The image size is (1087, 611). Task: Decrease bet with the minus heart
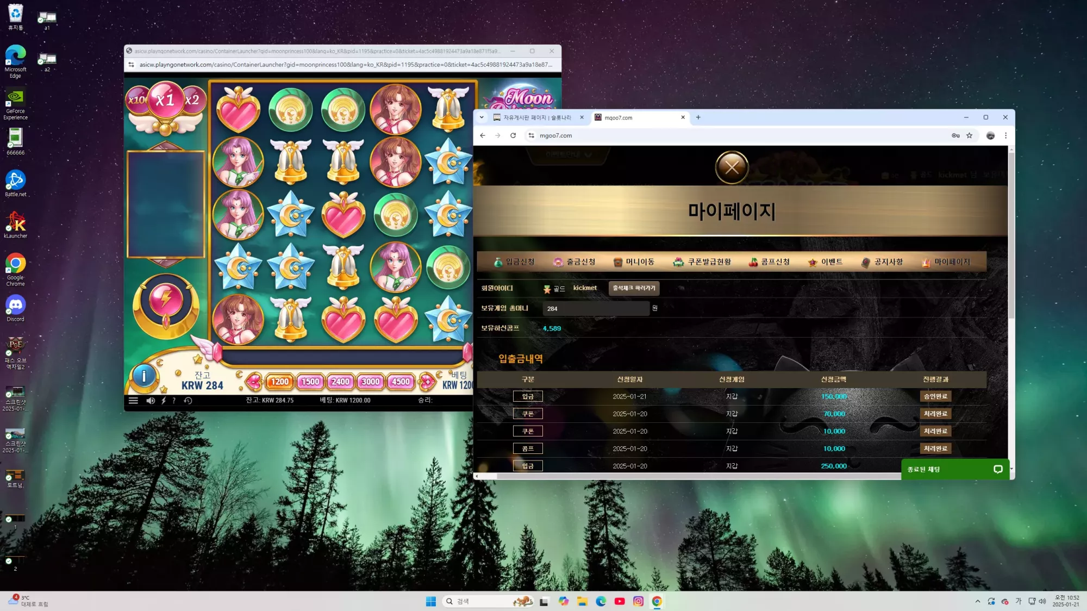(x=254, y=382)
